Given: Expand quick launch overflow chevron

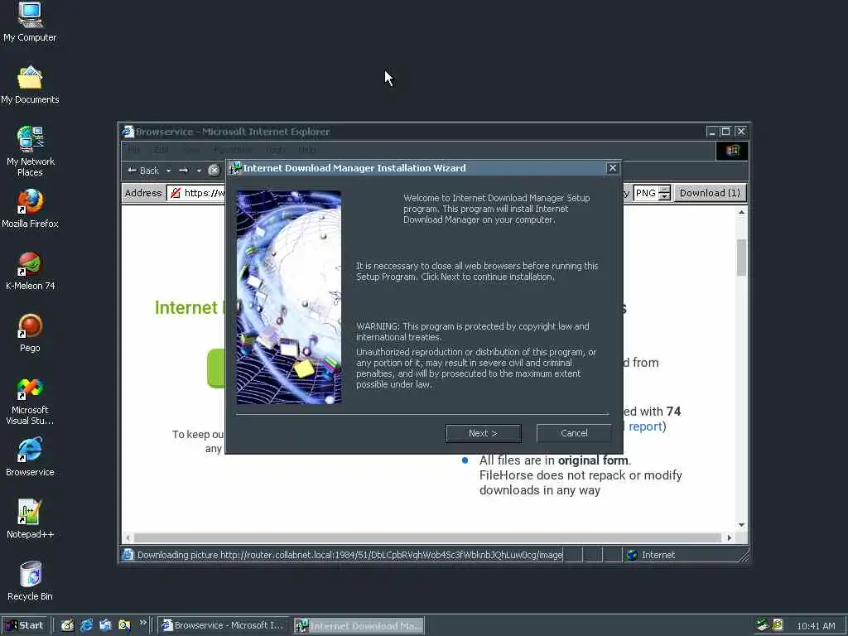Looking at the screenshot, I should (142, 623).
